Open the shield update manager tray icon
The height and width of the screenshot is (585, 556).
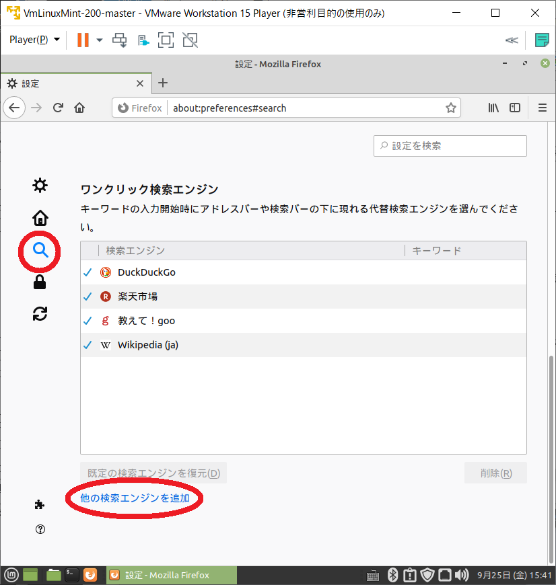tap(427, 575)
